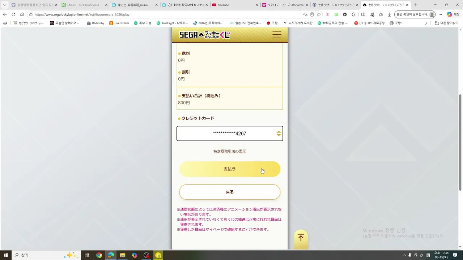Screen dimensions: 463x260
Task: Click the identity verification profile button
Action: 415,14
